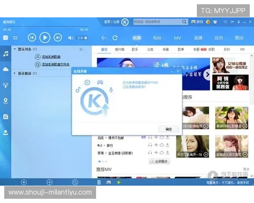The width and height of the screenshot is (254, 203).
Task: Expand the 最近播放 list
Action: tap(14, 73)
